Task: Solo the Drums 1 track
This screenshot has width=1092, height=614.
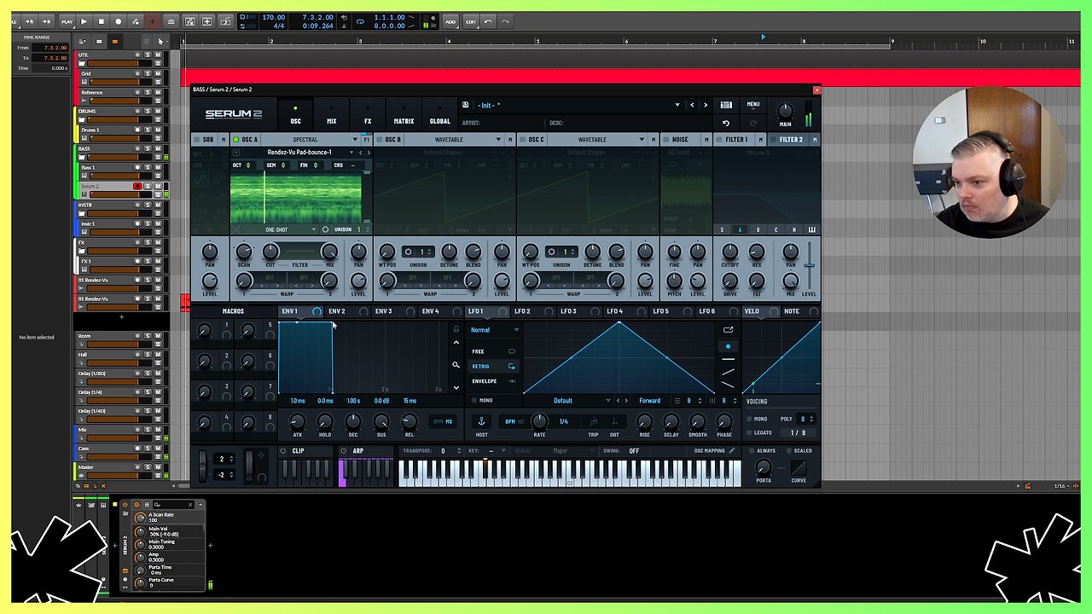Action: (x=148, y=130)
